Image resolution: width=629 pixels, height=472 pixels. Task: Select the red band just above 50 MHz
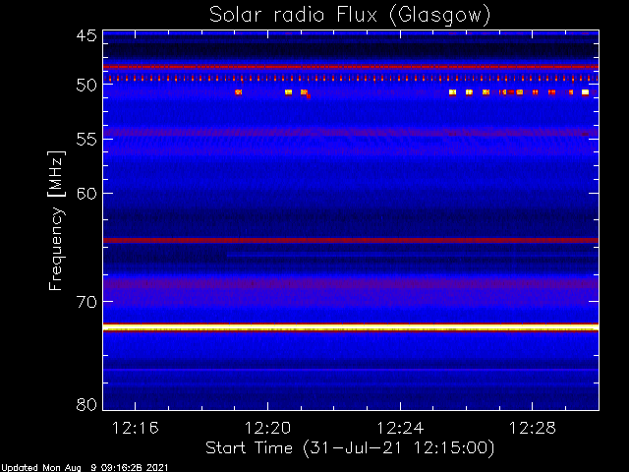click(349, 67)
